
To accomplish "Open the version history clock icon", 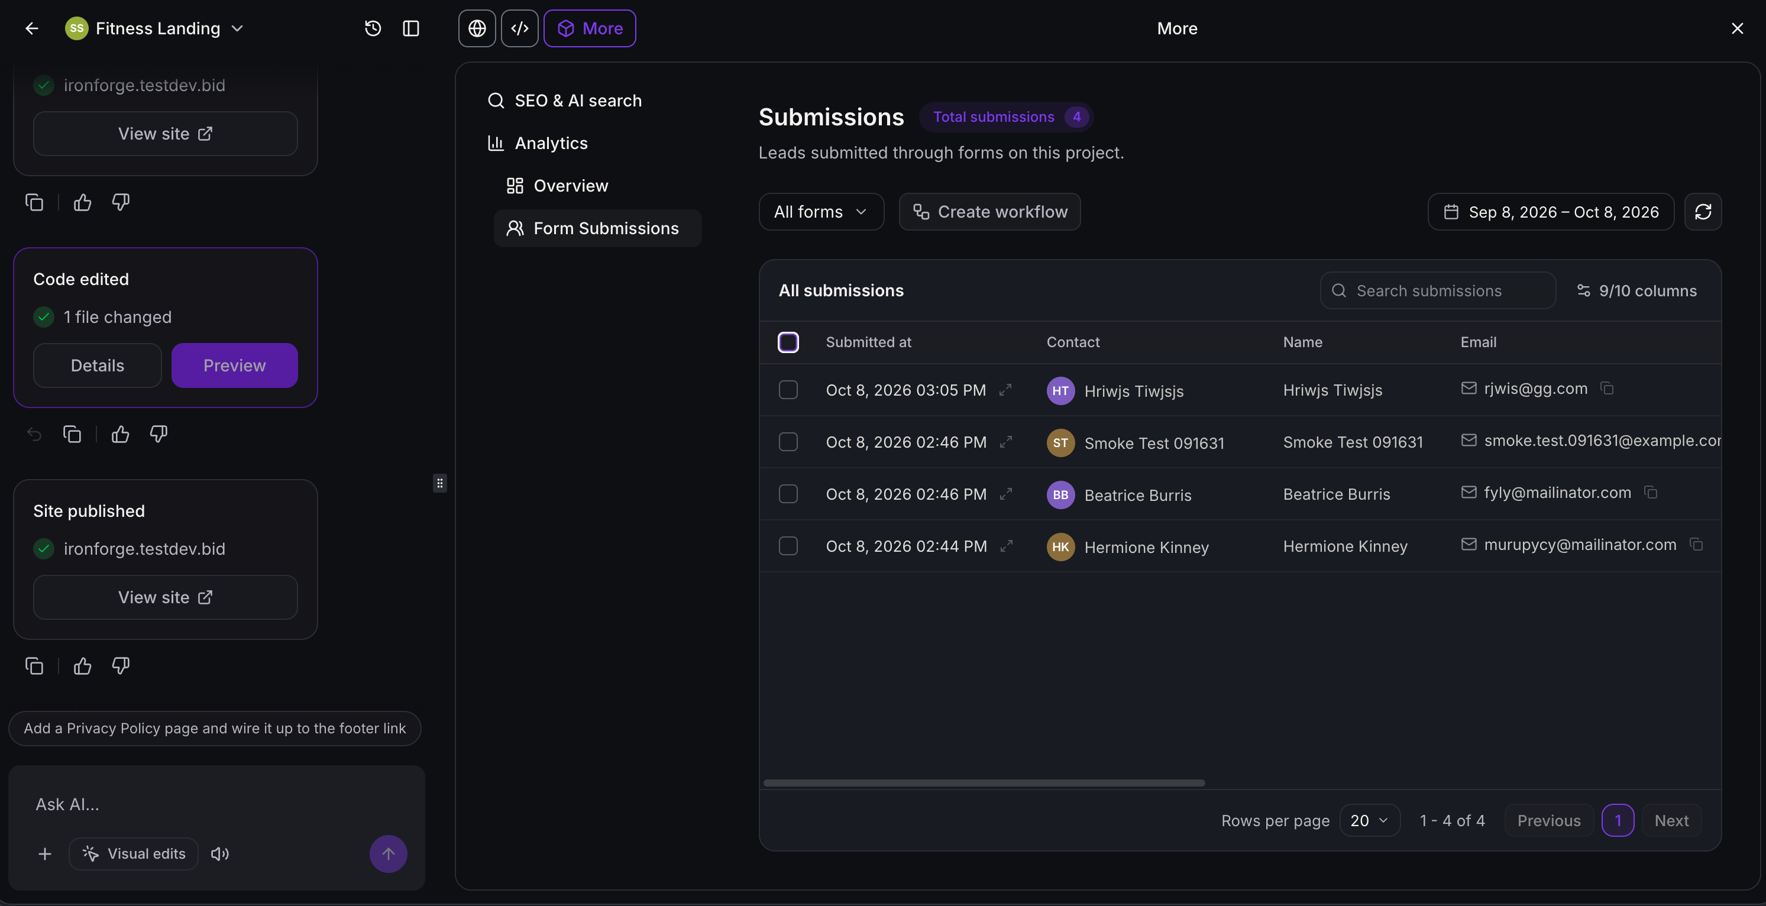I will pos(373,28).
